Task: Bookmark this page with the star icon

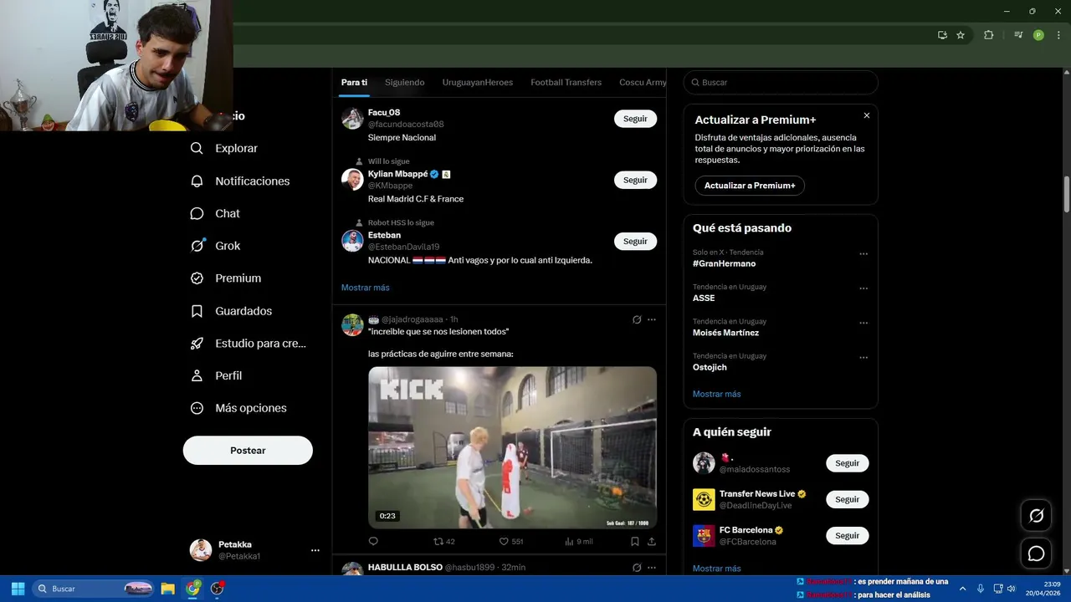Action: click(x=961, y=35)
